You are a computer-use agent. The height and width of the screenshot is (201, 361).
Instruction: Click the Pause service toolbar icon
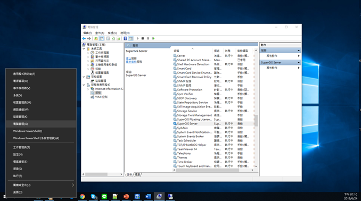click(x=148, y=38)
